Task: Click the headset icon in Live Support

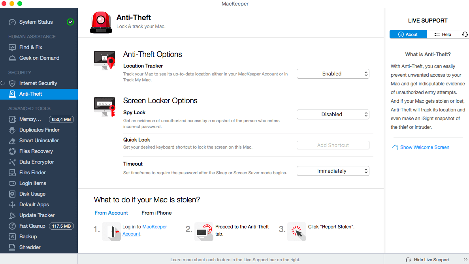Action: pos(465,34)
